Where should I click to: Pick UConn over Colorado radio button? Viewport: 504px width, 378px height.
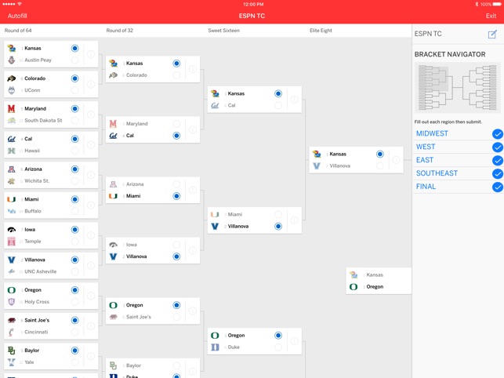(75, 90)
